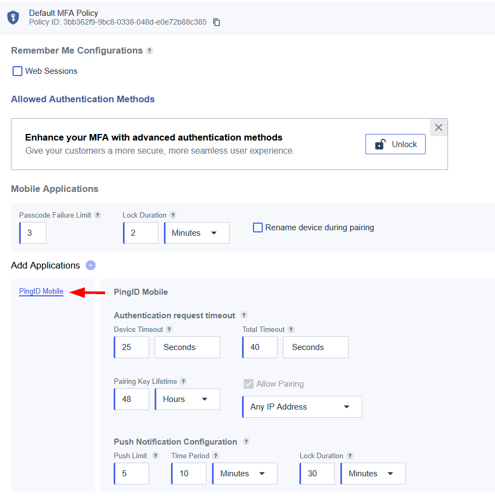Check Rename device during pairing
Image resolution: width=495 pixels, height=496 pixels.
point(258,227)
